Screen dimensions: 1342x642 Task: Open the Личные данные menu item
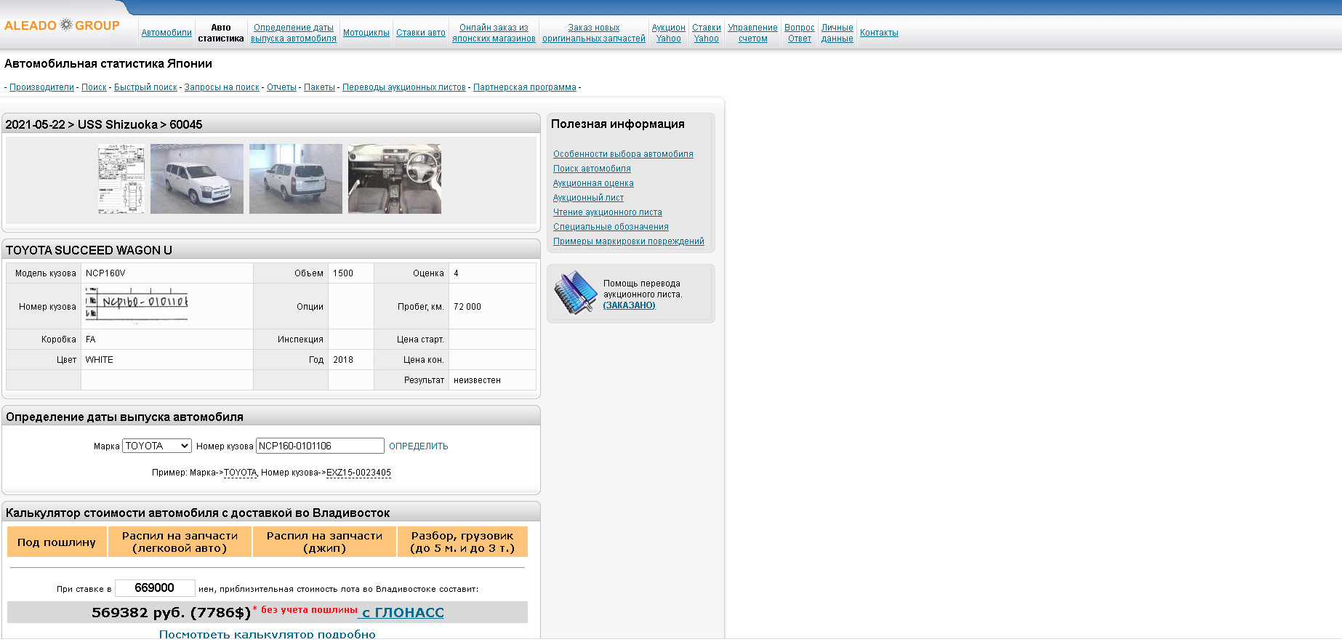pos(837,33)
